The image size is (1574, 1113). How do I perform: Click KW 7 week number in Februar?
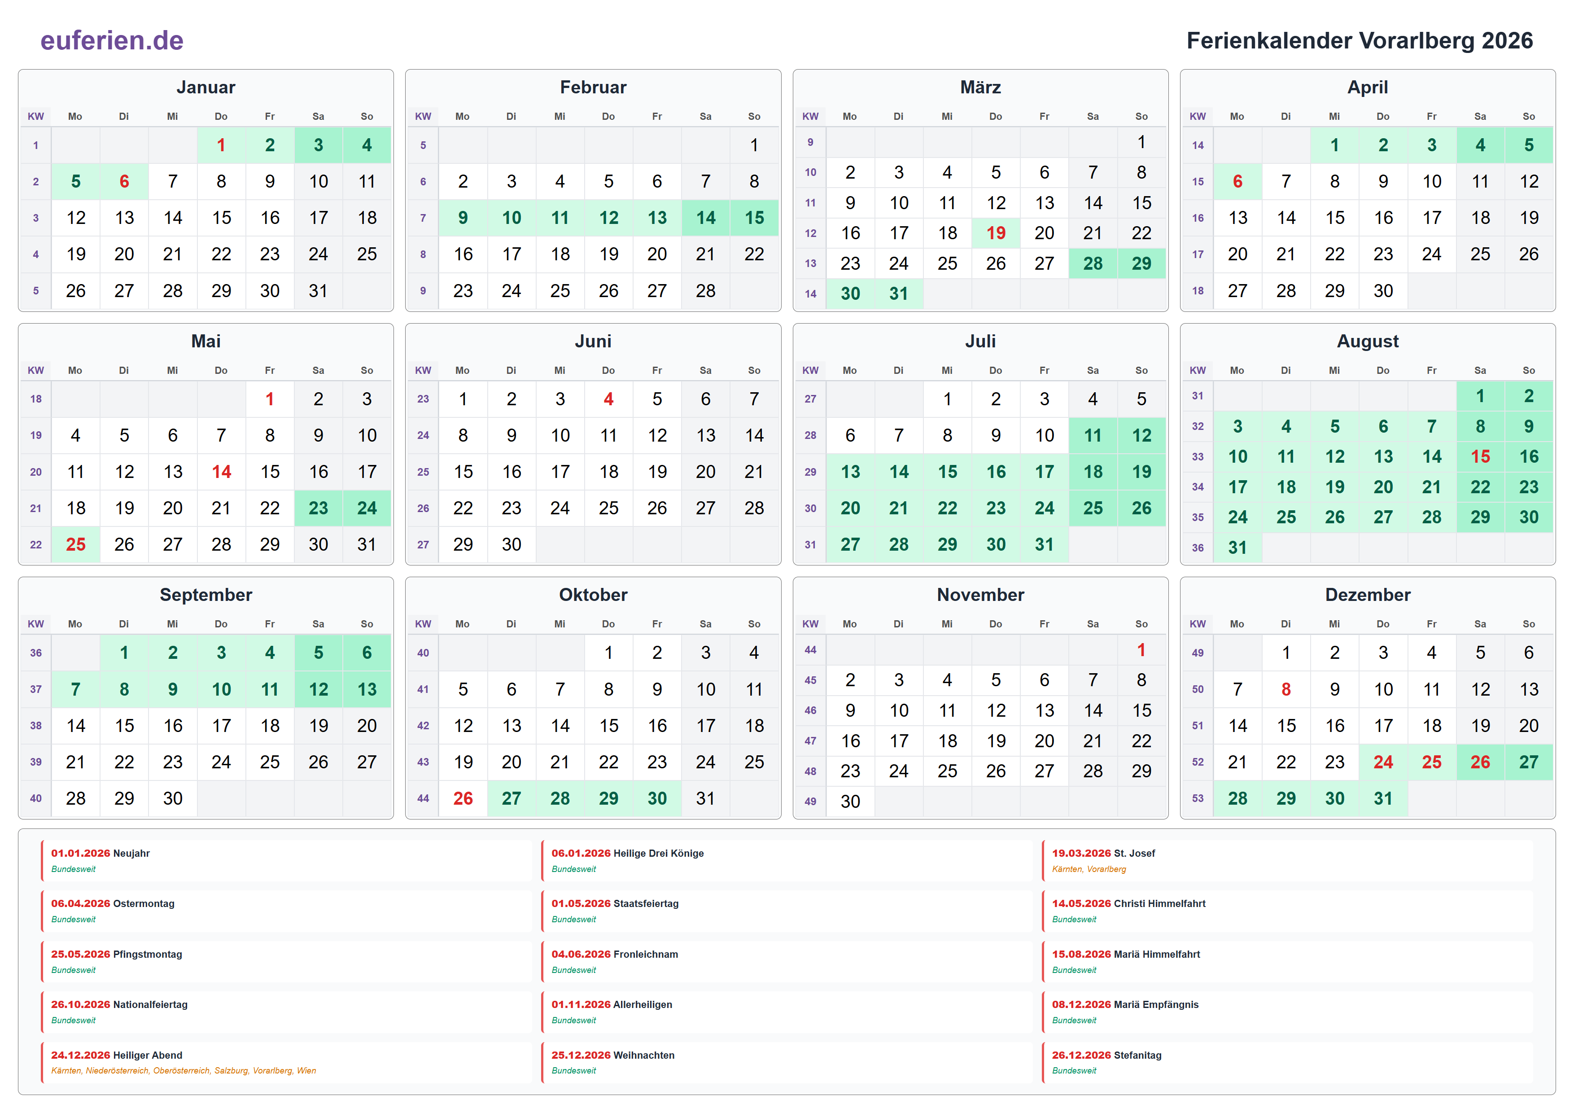423,218
